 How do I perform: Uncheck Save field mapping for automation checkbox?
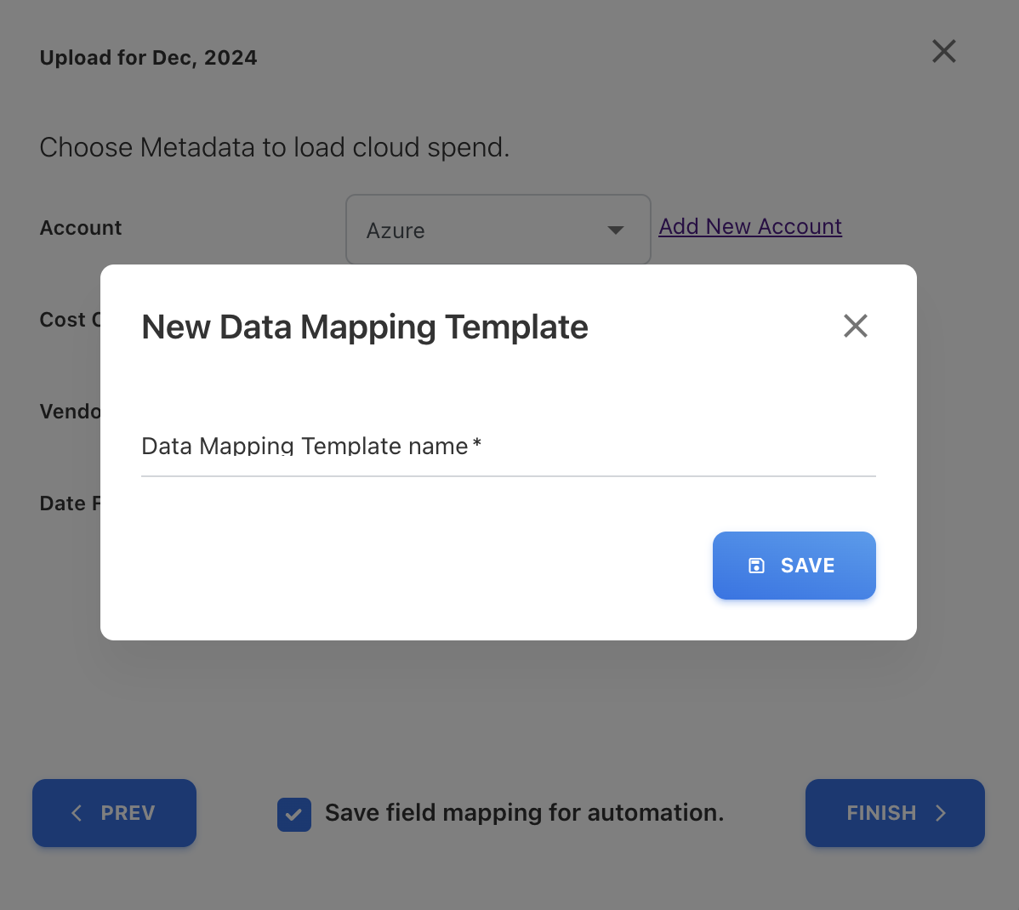pos(293,814)
